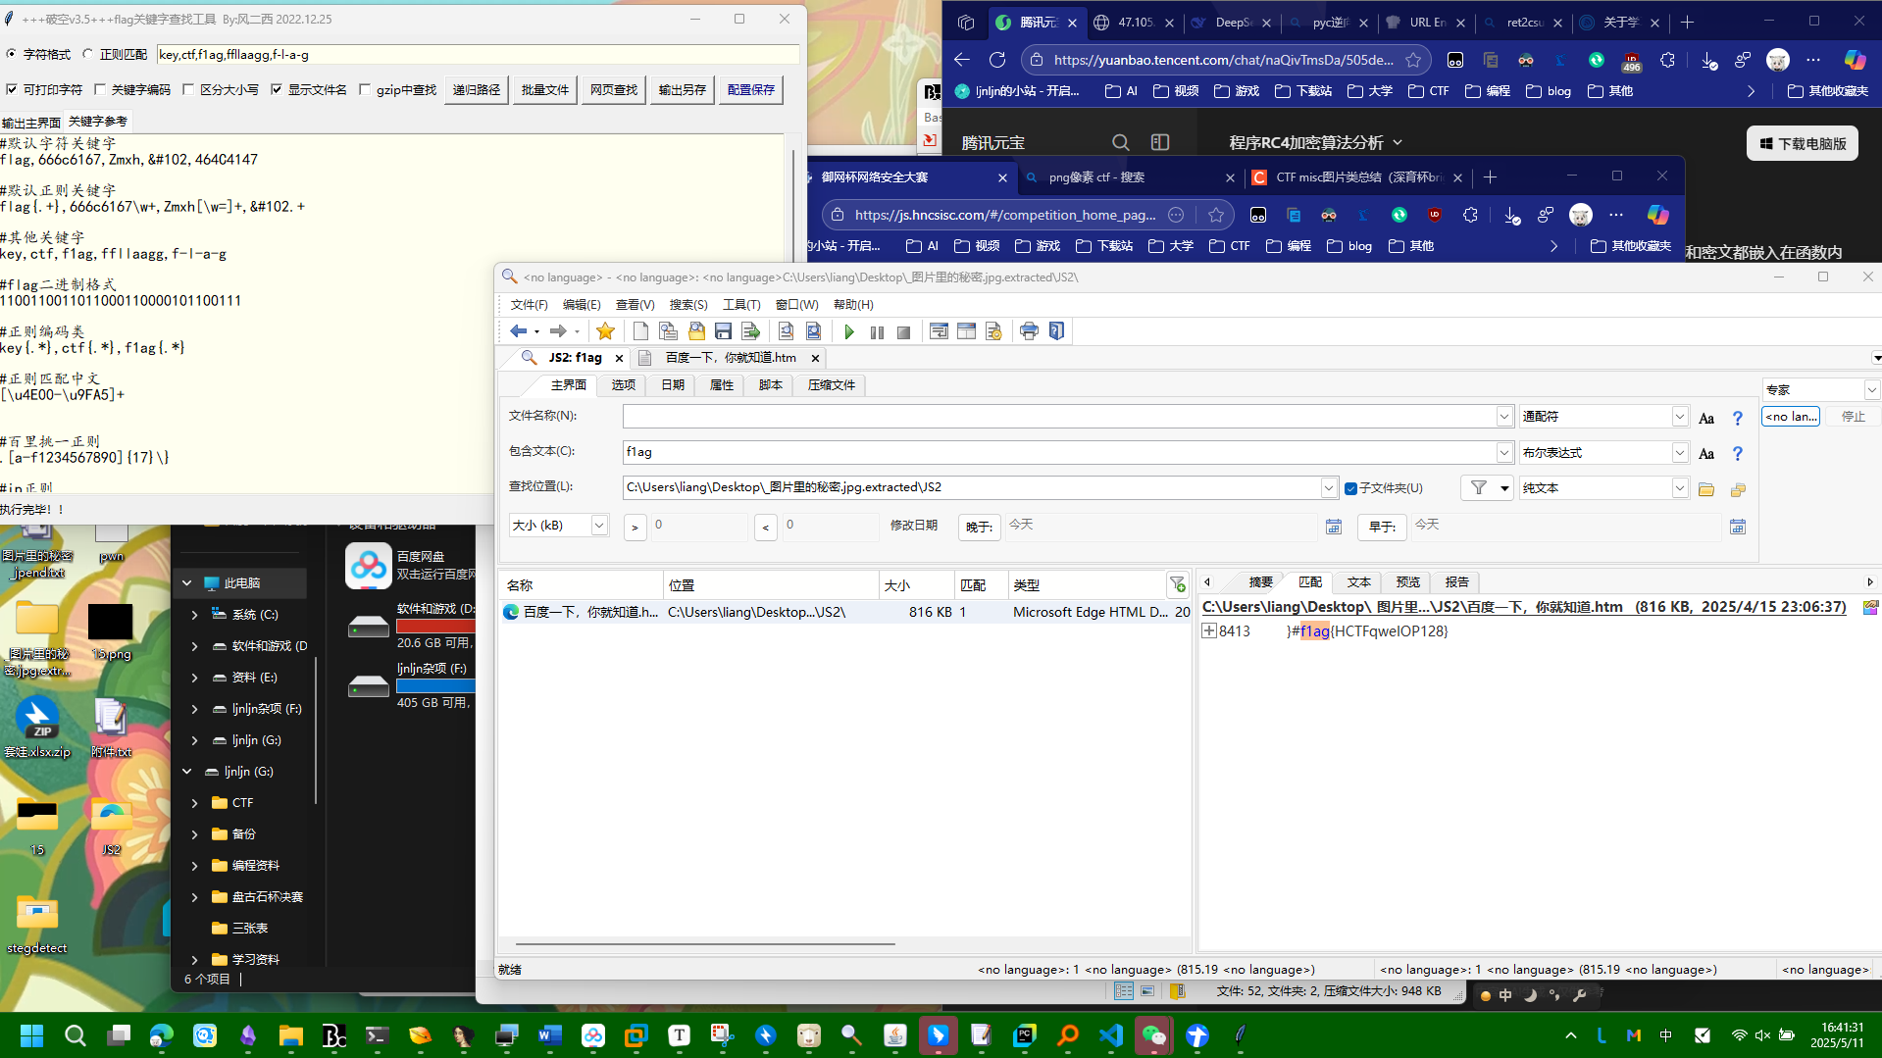The width and height of the screenshot is (1882, 1058).
Task: Click the Windows Start button on taskbar
Action: tap(32, 1035)
